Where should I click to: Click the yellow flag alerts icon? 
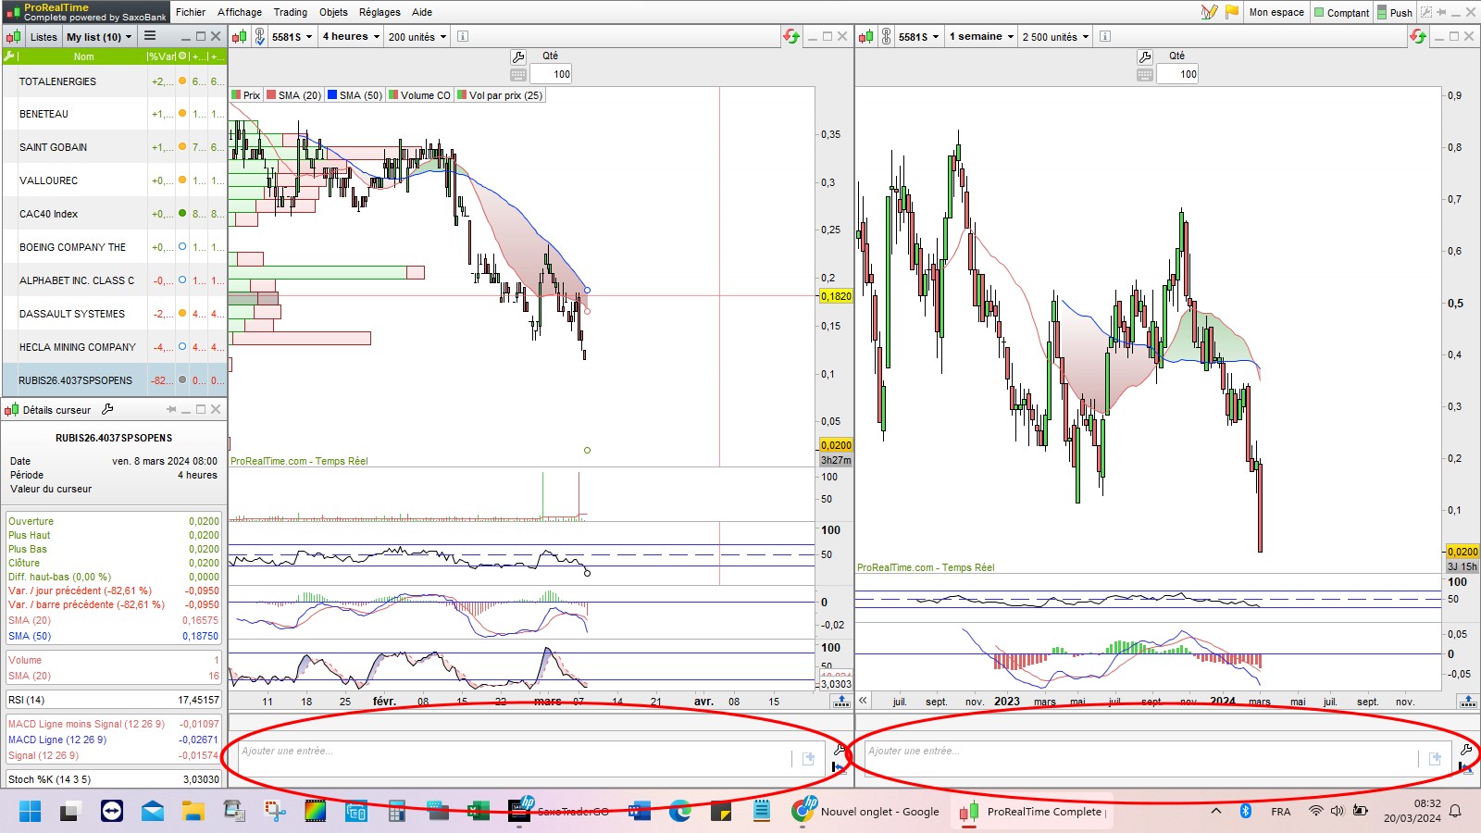(x=1232, y=12)
